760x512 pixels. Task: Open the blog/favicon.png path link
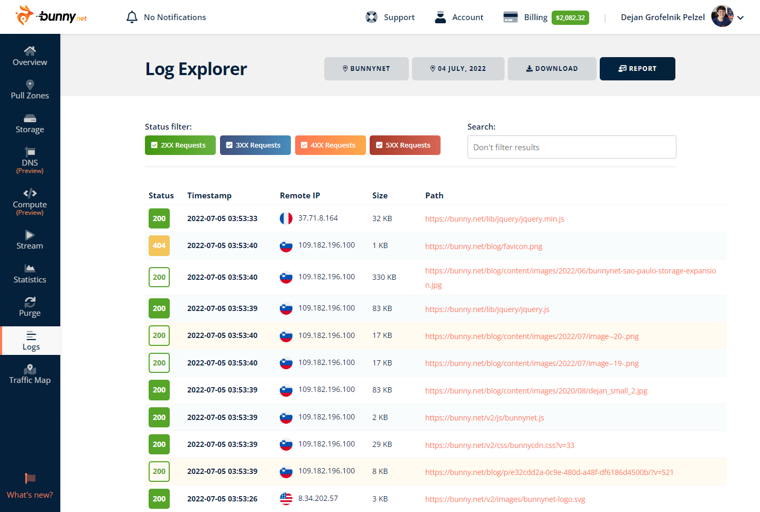coord(483,246)
